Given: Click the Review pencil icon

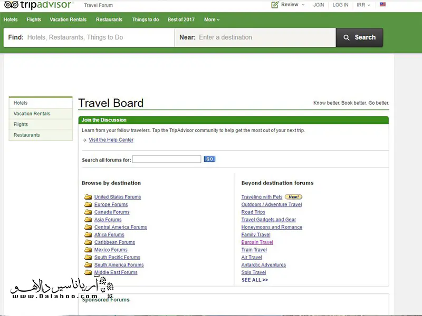Looking at the screenshot, I should click(275, 5).
